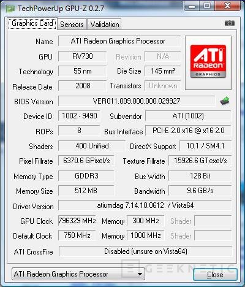Screen dimensions: 245x287
Task: Click the Bus Interface field PCI-E 2.0
Action: click(188, 131)
